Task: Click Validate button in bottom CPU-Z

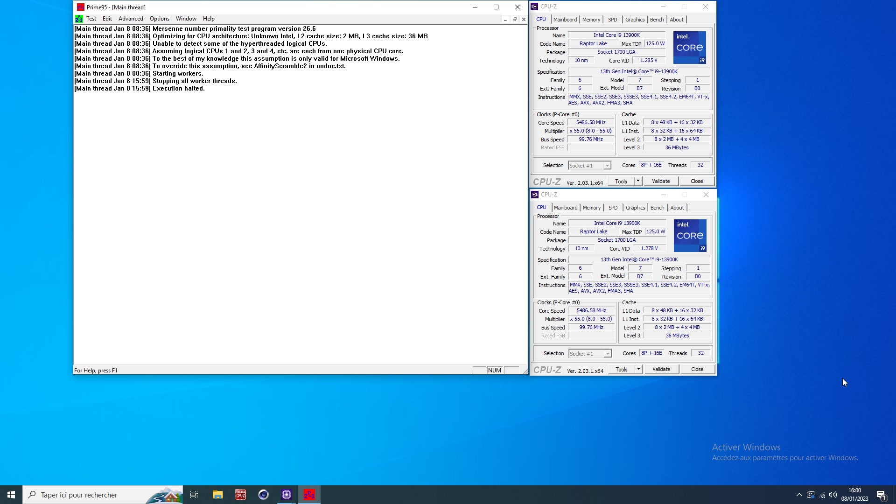Action: [x=661, y=369]
